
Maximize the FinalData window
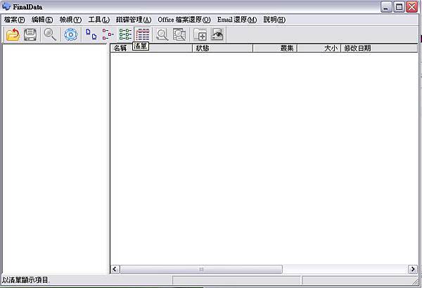(x=399, y=7)
